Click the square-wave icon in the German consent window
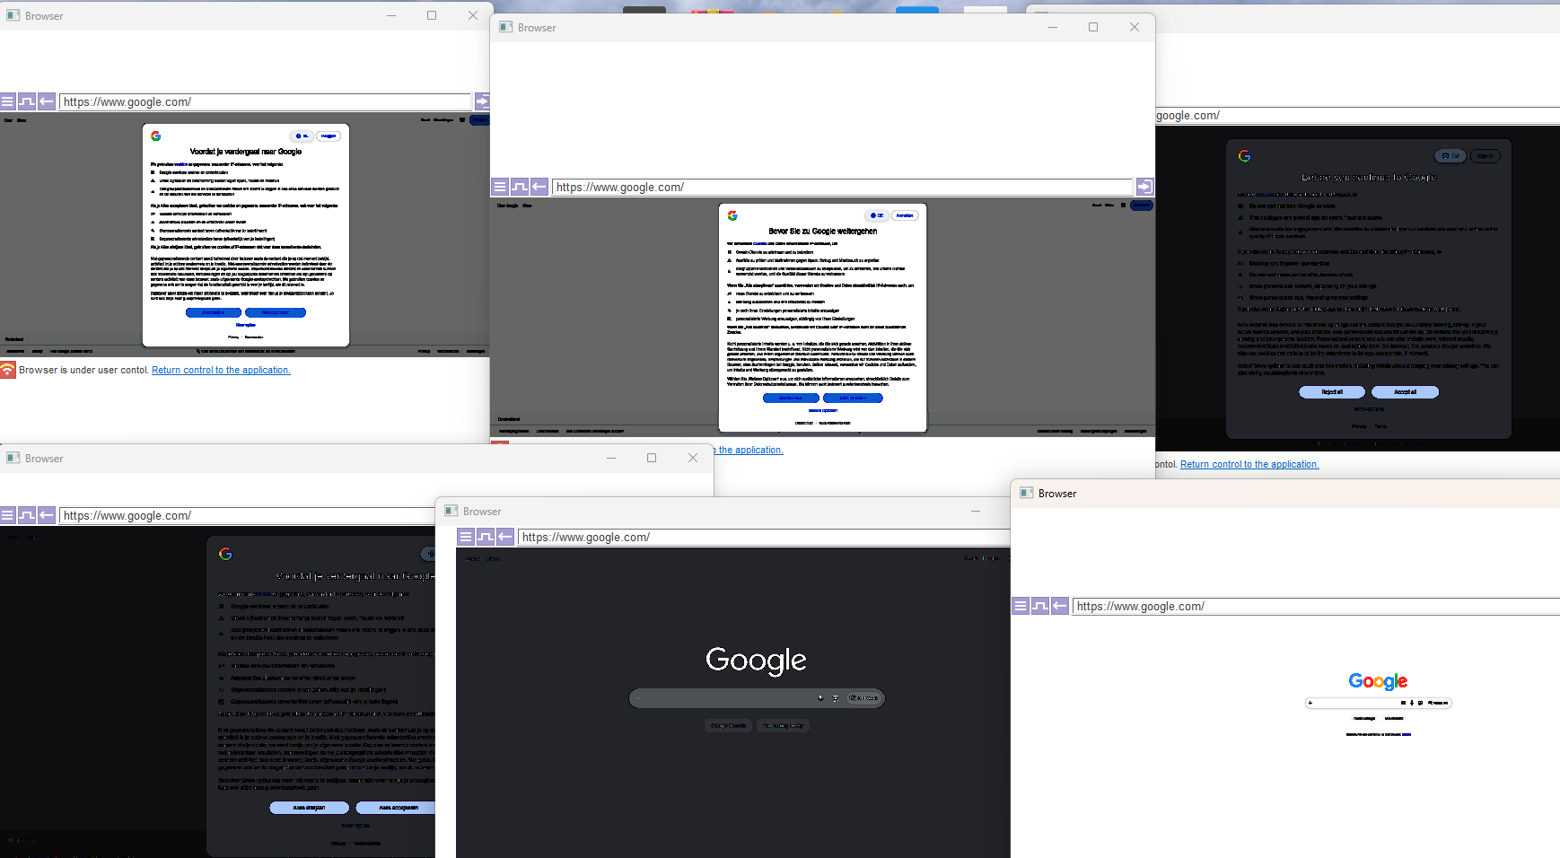 pos(520,187)
